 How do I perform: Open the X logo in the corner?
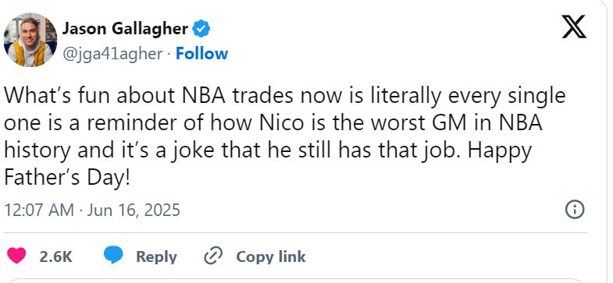pyautogui.click(x=574, y=27)
